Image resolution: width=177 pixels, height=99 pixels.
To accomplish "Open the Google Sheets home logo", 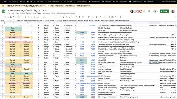I will (4, 12).
